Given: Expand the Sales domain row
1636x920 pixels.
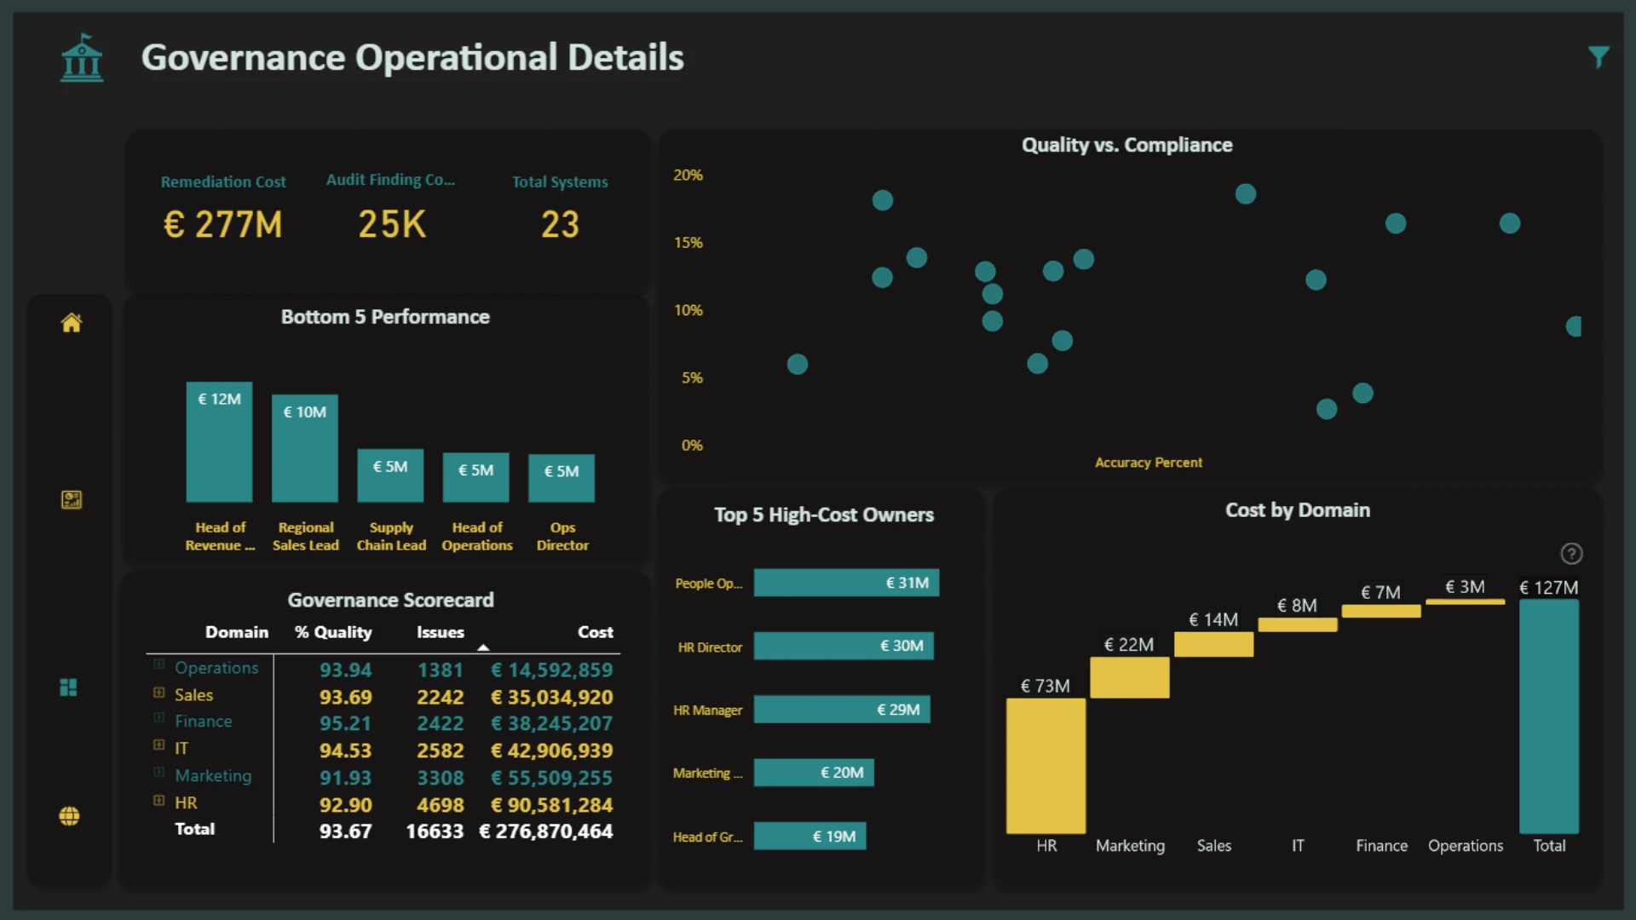Looking at the screenshot, I should (158, 693).
